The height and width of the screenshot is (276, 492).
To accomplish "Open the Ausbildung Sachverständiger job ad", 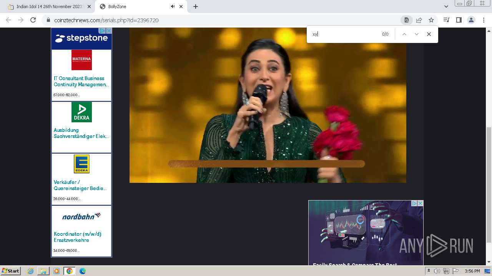I will pyautogui.click(x=81, y=133).
